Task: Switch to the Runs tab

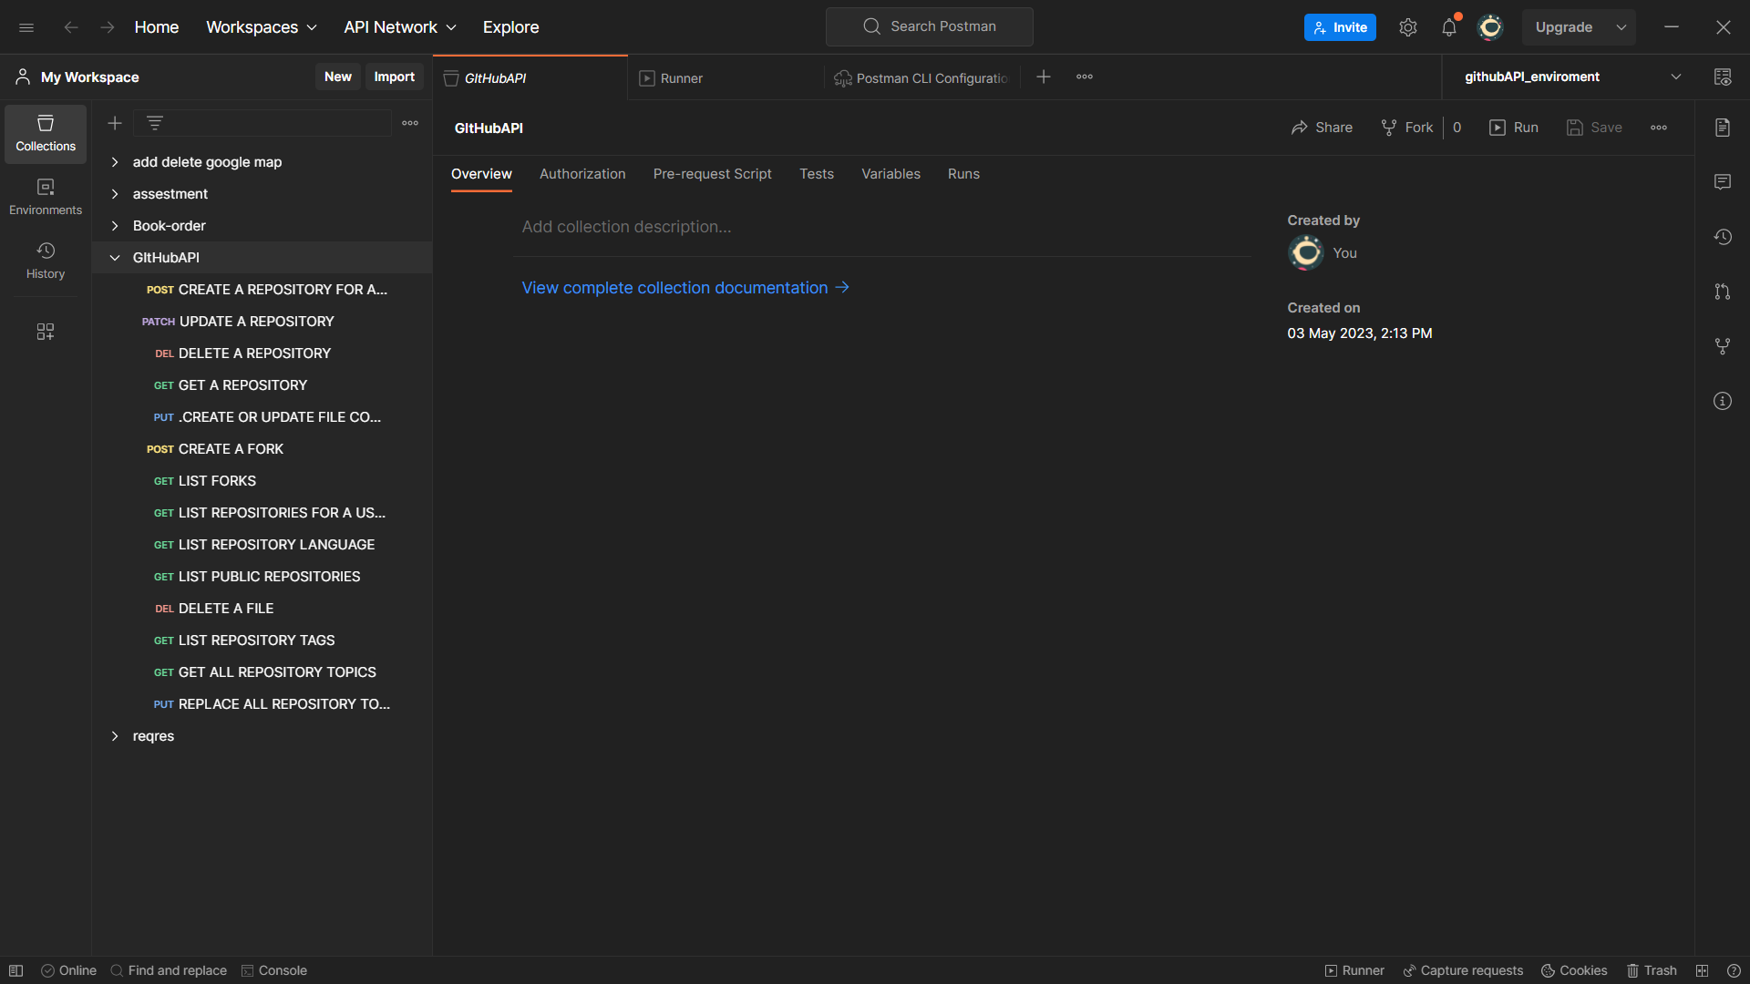Action: [963, 174]
